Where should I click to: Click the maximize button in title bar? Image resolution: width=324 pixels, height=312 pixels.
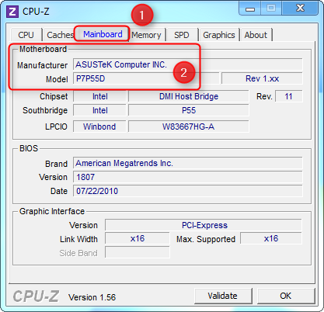[271, 9]
